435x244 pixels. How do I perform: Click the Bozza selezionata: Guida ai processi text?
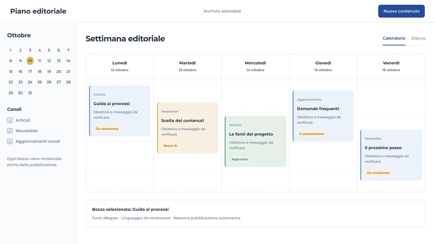(x=130, y=209)
